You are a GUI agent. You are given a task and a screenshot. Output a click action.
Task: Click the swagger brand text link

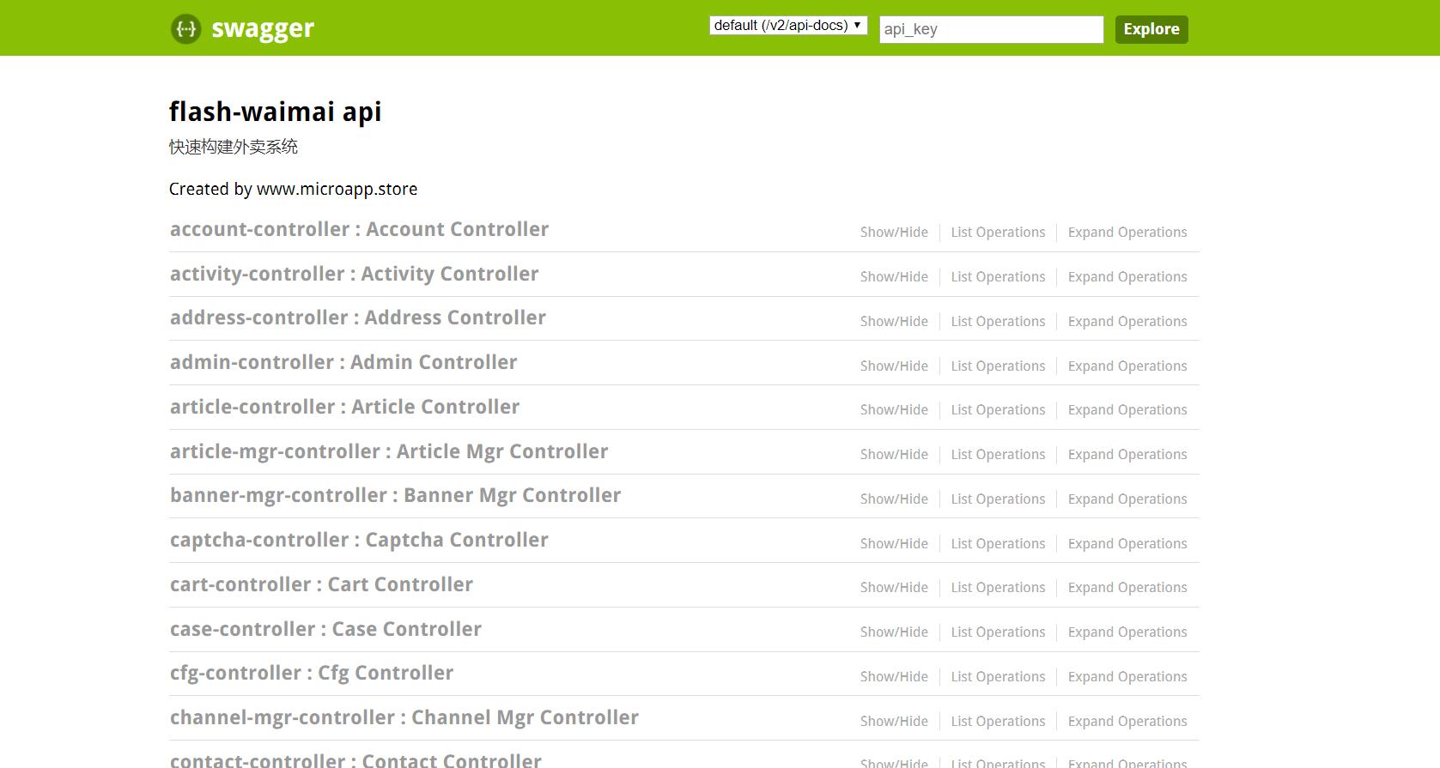[x=263, y=29]
